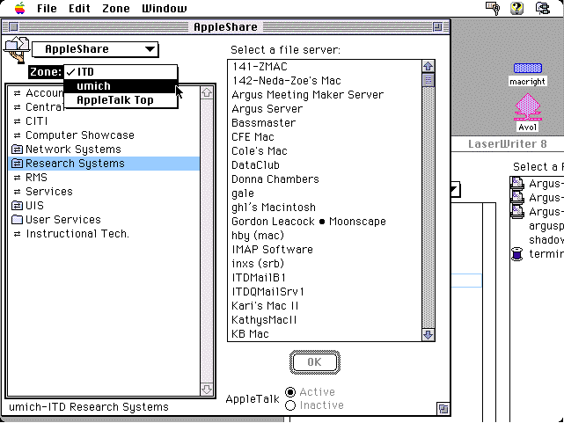Select KB Mac server
The height and width of the screenshot is (423, 564).
(x=324, y=333)
